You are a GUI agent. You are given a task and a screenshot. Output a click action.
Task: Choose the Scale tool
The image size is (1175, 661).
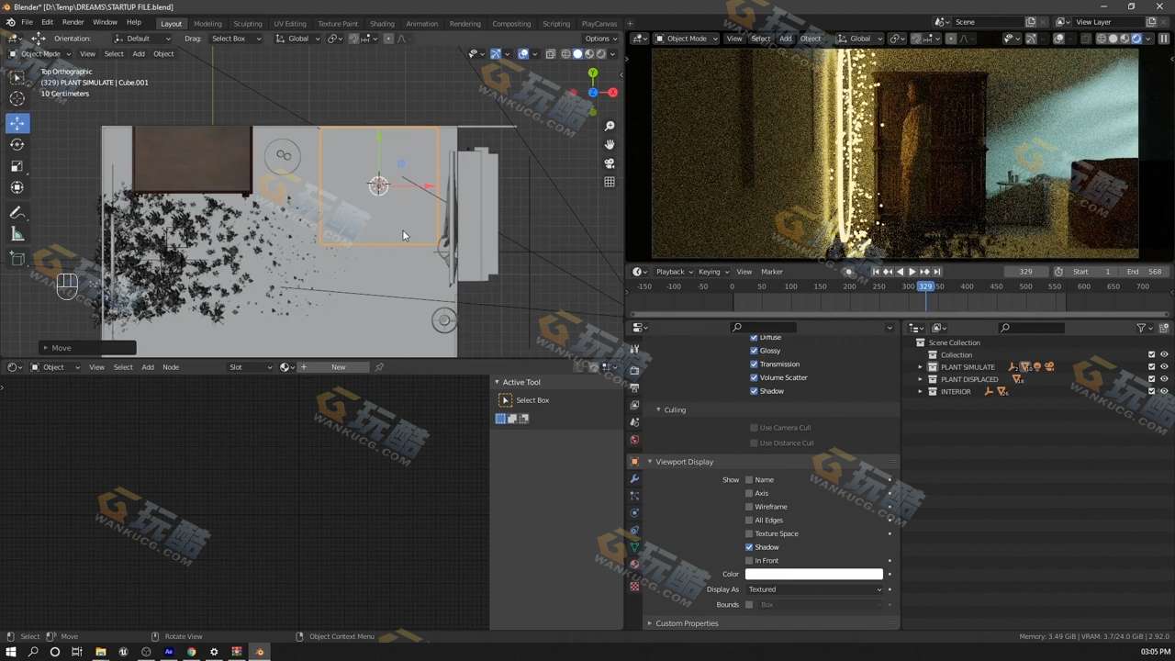point(17,166)
